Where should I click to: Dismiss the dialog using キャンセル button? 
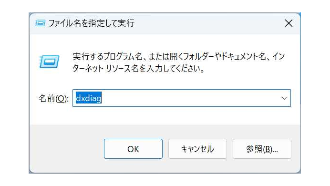click(197, 149)
